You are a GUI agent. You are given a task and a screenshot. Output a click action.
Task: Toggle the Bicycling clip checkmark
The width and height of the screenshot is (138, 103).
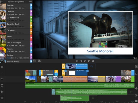31,8
